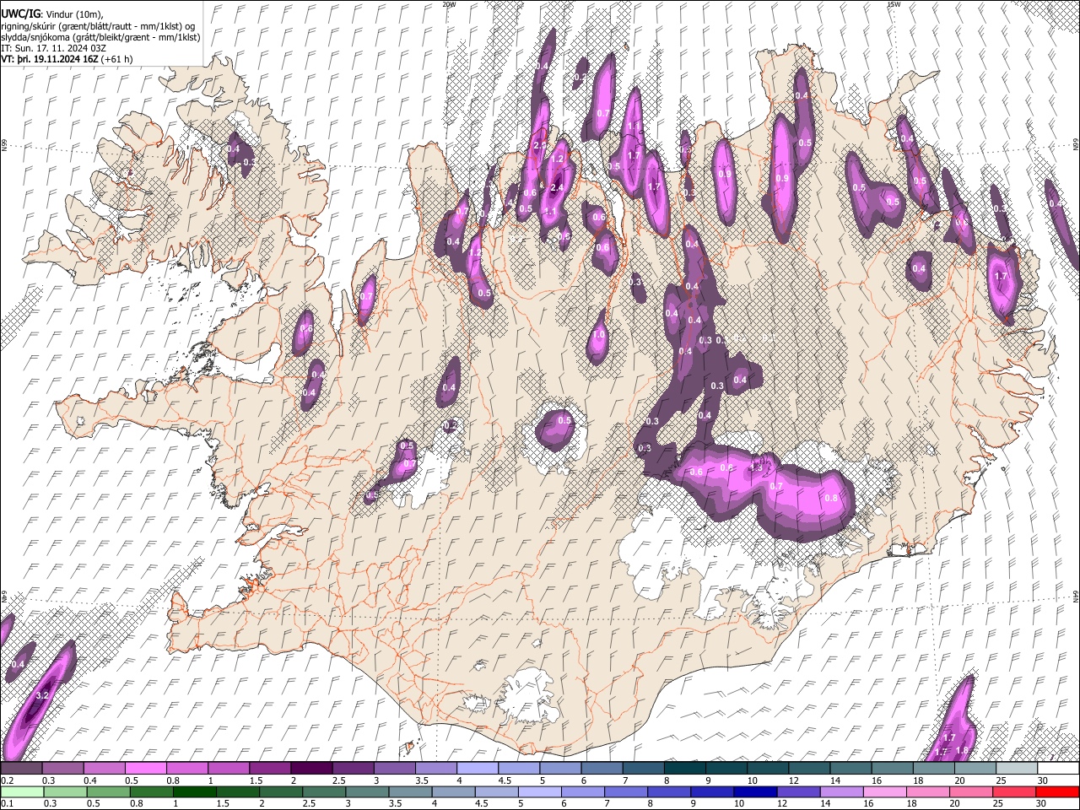Click the pink lower swatch between 18 and 20
The height and width of the screenshot is (810, 1080).
pyautogui.click(x=927, y=791)
